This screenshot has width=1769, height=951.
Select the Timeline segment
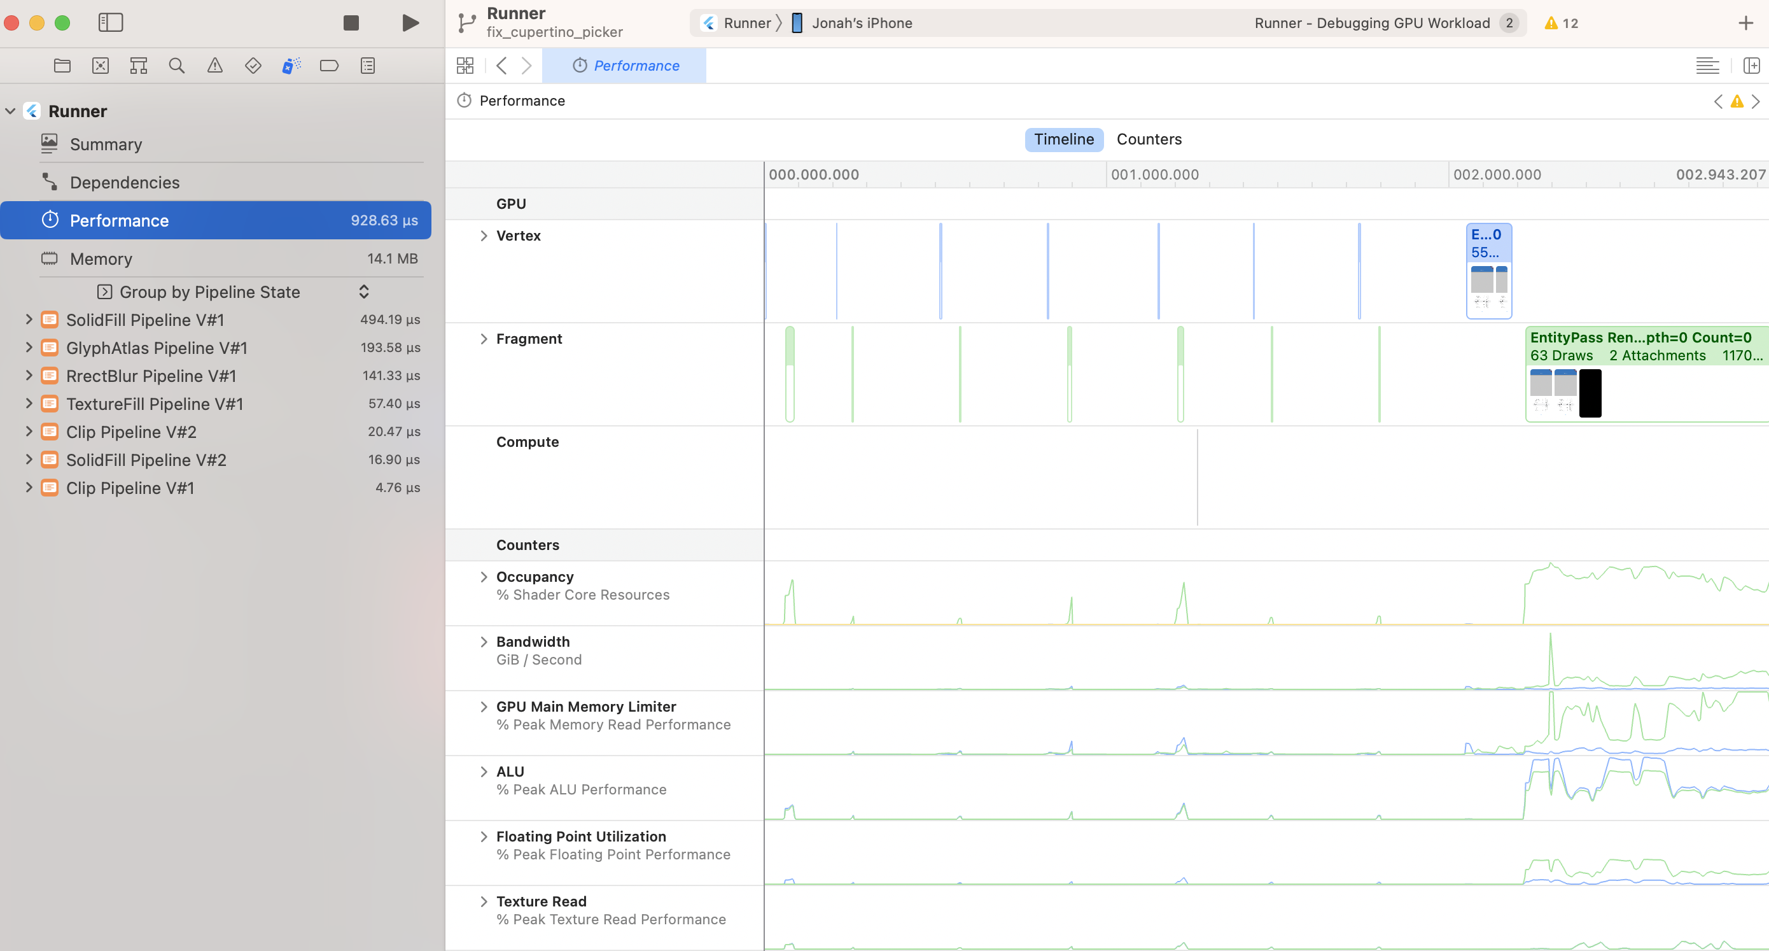(x=1063, y=139)
